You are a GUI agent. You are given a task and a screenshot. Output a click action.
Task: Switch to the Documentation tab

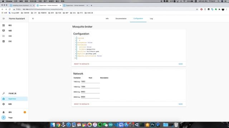pyautogui.click(x=121, y=18)
